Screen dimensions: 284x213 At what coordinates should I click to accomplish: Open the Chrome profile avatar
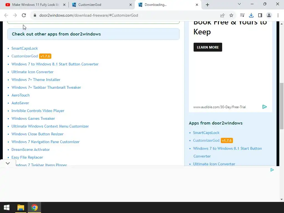[269, 15]
